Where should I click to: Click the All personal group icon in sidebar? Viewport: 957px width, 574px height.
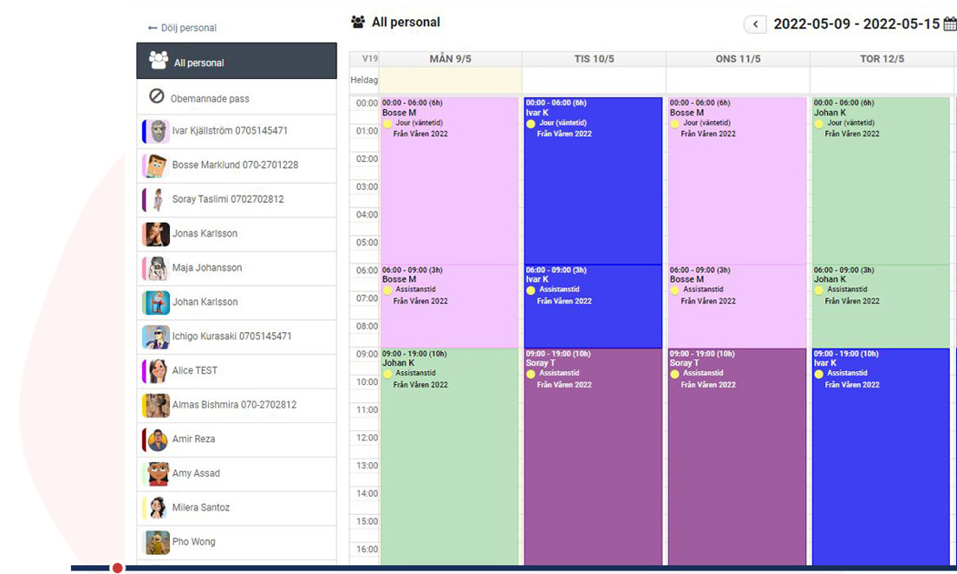point(158,61)
